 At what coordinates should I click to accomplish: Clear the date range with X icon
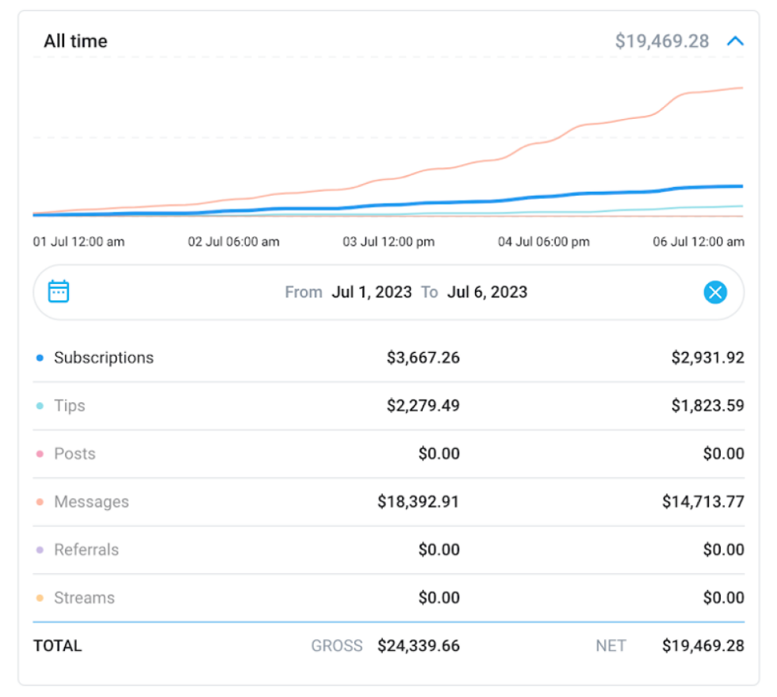coord(715,293)
